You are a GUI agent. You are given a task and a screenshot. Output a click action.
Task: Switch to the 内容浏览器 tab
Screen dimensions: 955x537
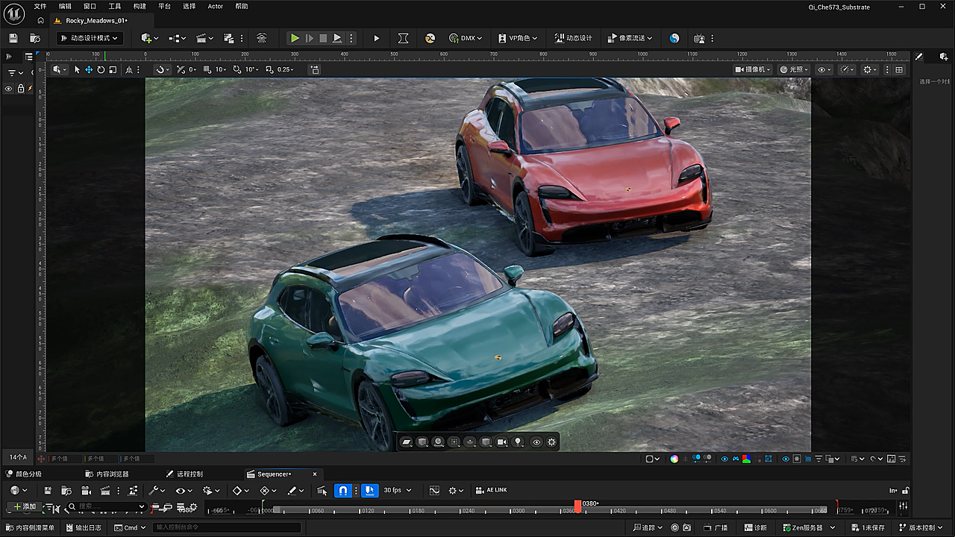point(107,474)
